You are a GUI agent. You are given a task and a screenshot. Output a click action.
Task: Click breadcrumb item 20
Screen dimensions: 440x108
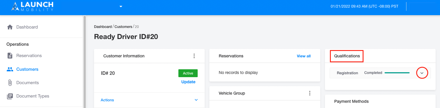(x=137, y=26)
